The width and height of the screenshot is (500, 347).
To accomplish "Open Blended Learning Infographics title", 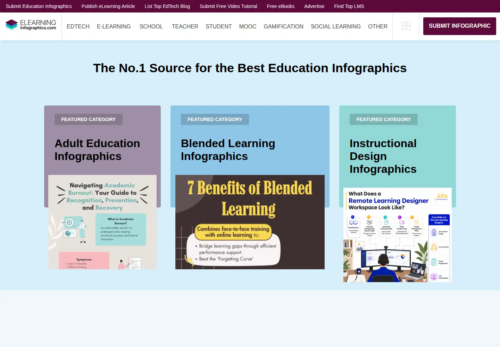I will pyautogui.click(x=228, y=150).
